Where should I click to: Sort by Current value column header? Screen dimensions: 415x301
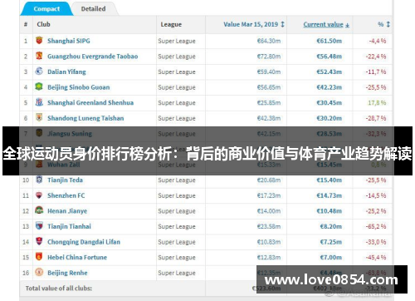click(326, 24)
